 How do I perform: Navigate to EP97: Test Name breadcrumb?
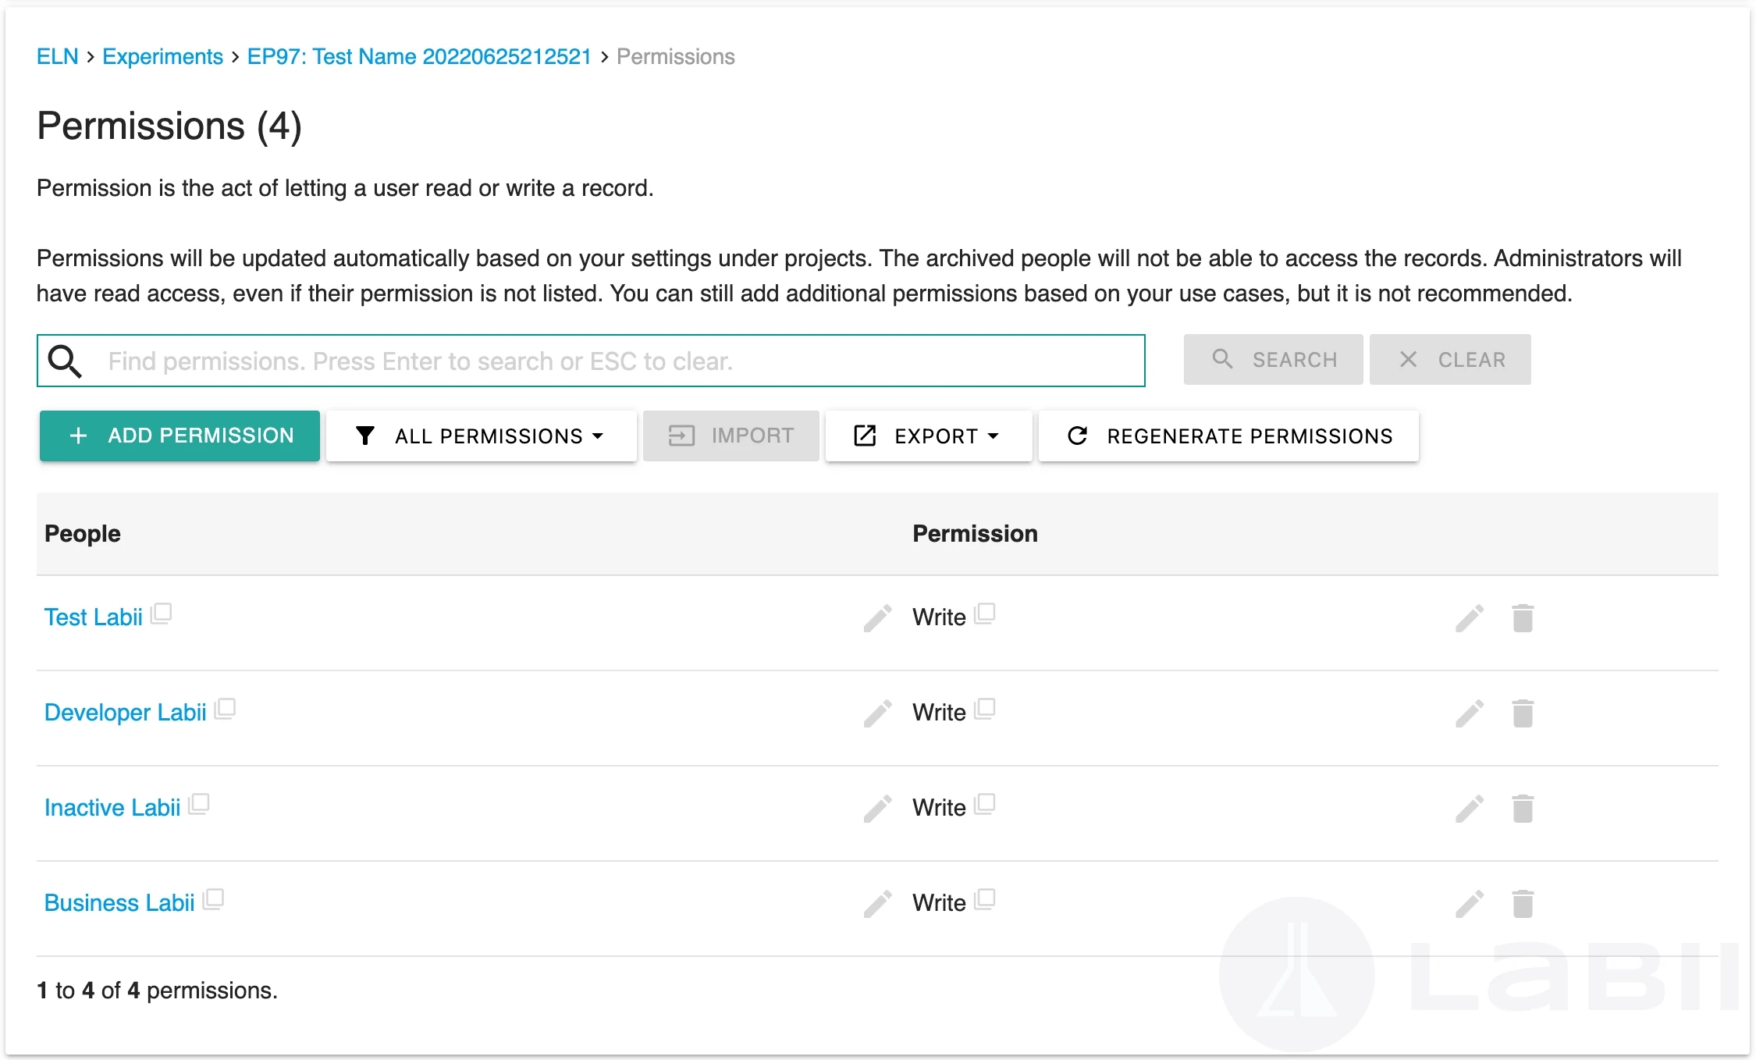coord(419,56)
